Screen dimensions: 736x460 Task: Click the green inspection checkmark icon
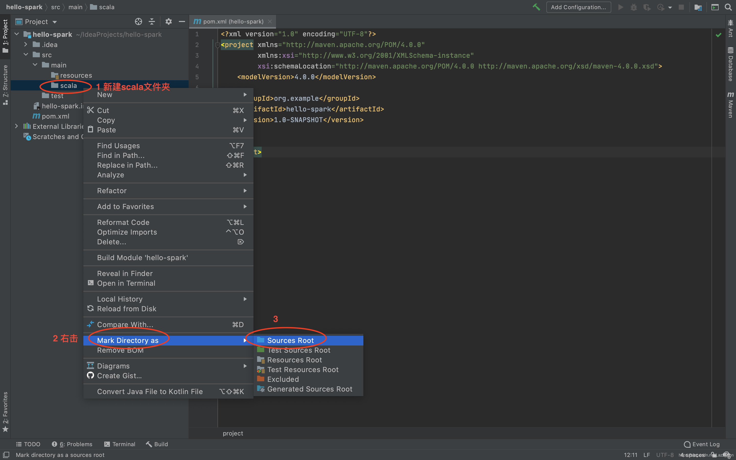click(718, 35)
